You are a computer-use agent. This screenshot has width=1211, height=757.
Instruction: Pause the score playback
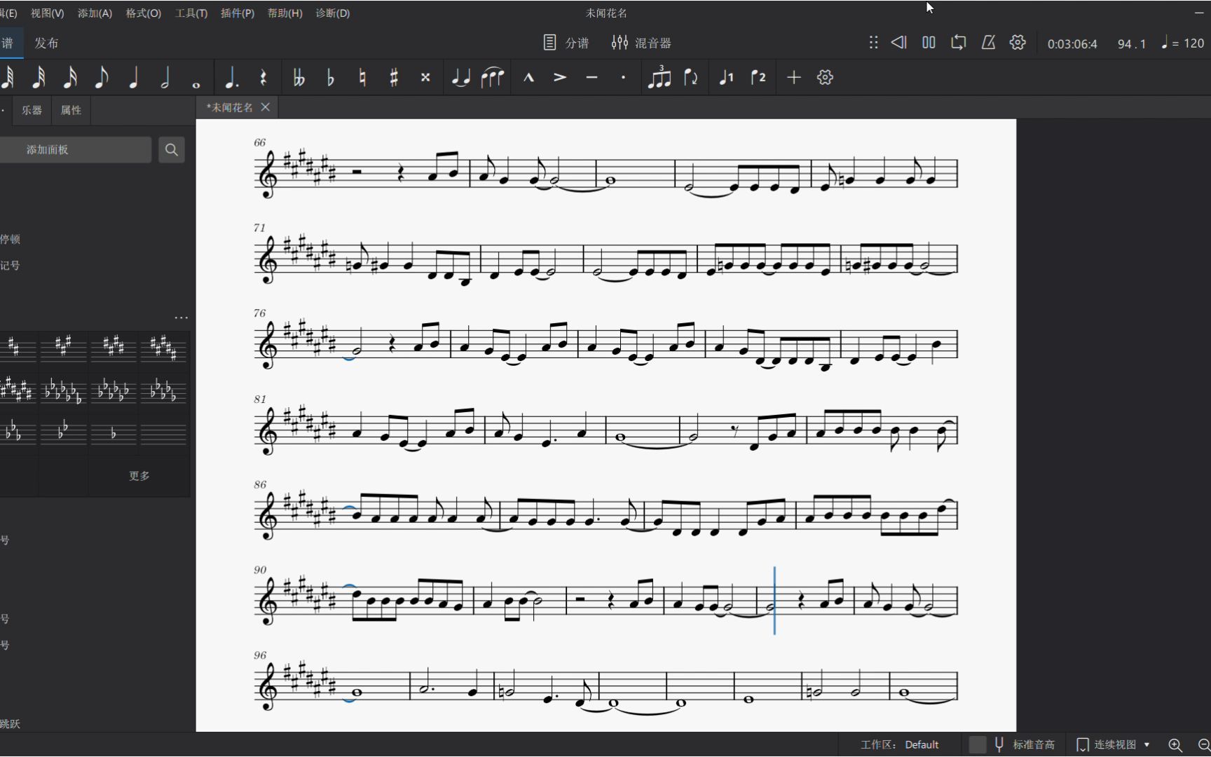929,43
